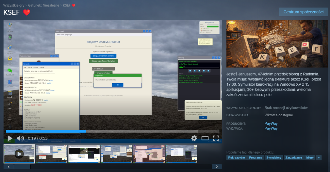Open the Recycle Bin desktop icon
This screenshot has height=172, width=330.
(x=10, y=37)
